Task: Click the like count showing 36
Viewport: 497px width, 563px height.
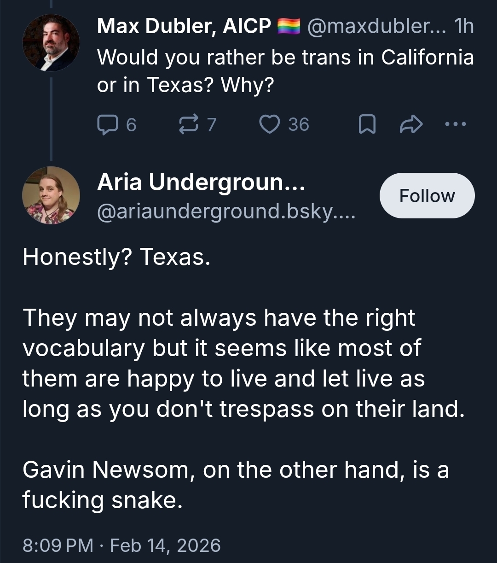Action: tap(299, 124)
